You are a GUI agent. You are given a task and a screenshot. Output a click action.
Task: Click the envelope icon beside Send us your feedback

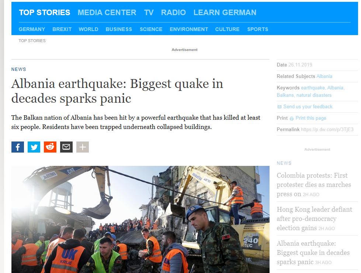(x=280, y=107)
